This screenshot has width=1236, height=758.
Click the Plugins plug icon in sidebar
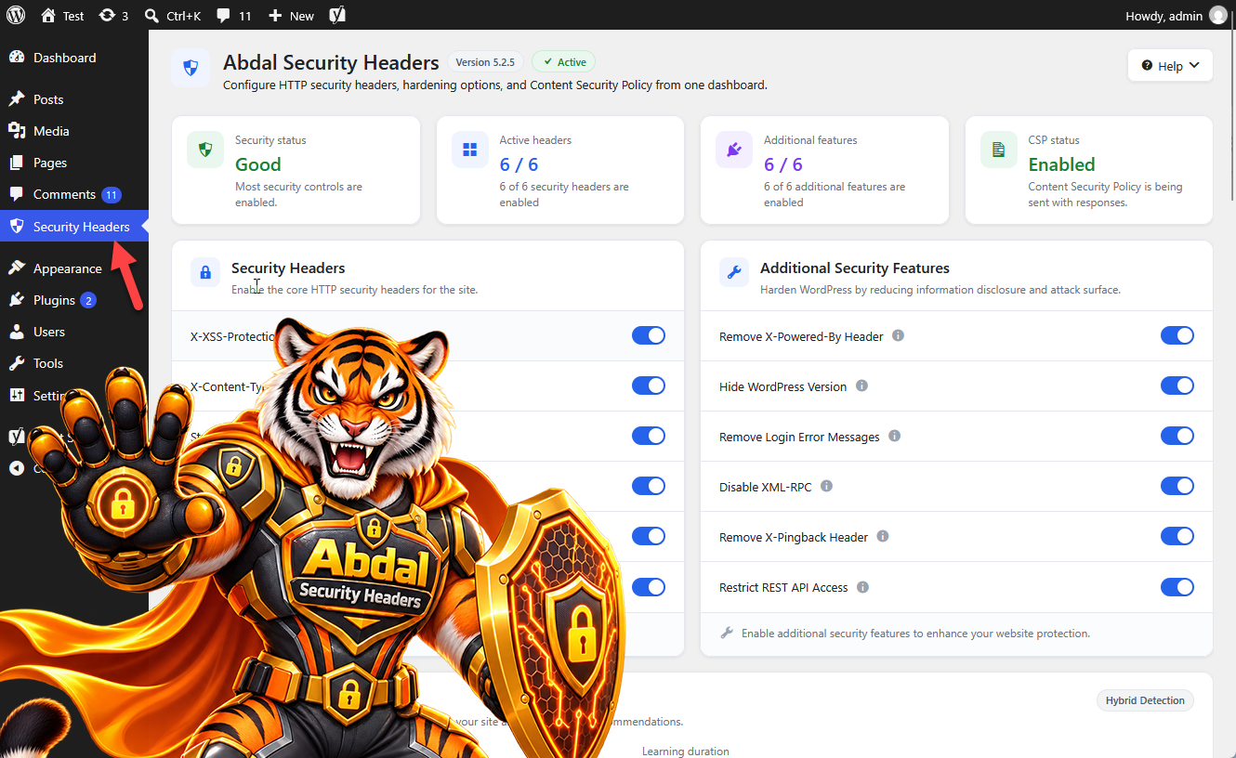[17, 300]
